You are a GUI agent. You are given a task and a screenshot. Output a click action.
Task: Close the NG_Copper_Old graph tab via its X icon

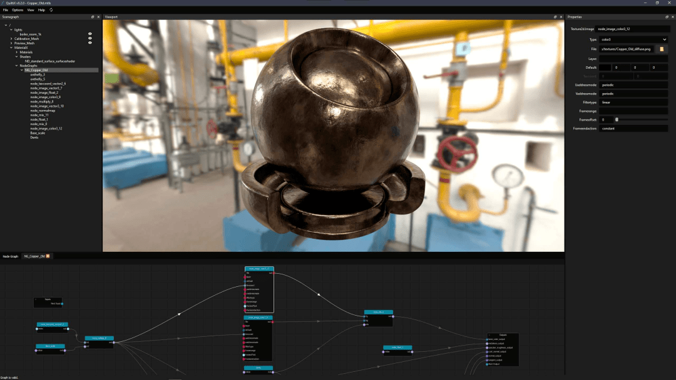(x=48, y=256)
